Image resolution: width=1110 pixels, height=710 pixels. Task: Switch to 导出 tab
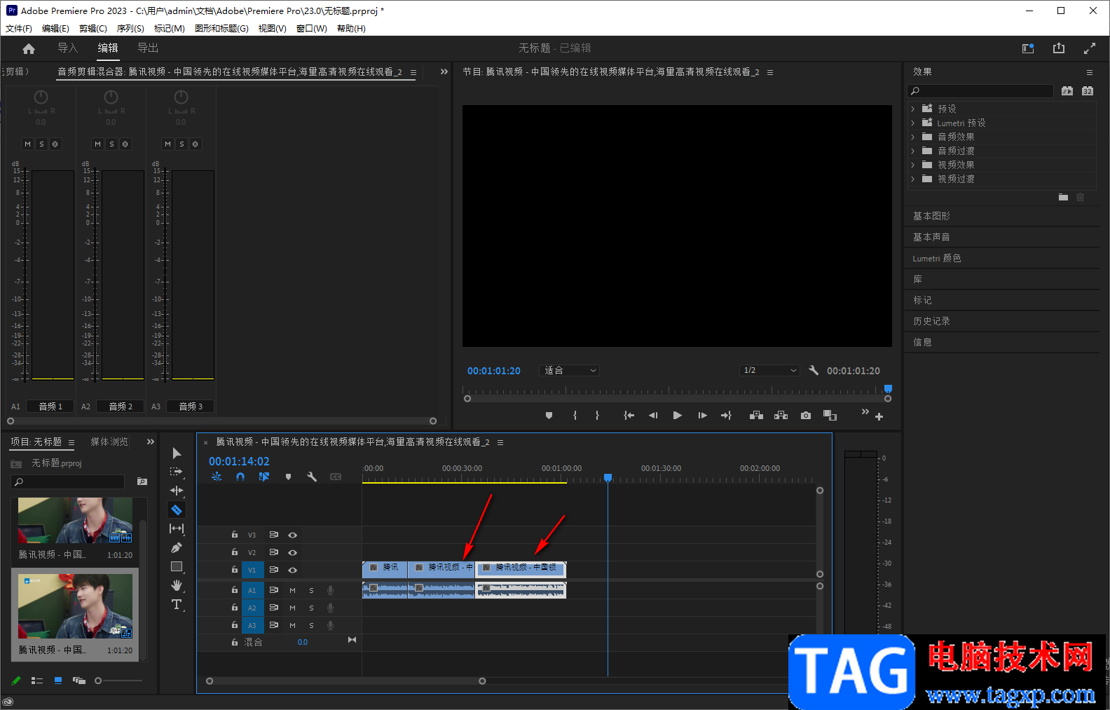tap(148, 48)
